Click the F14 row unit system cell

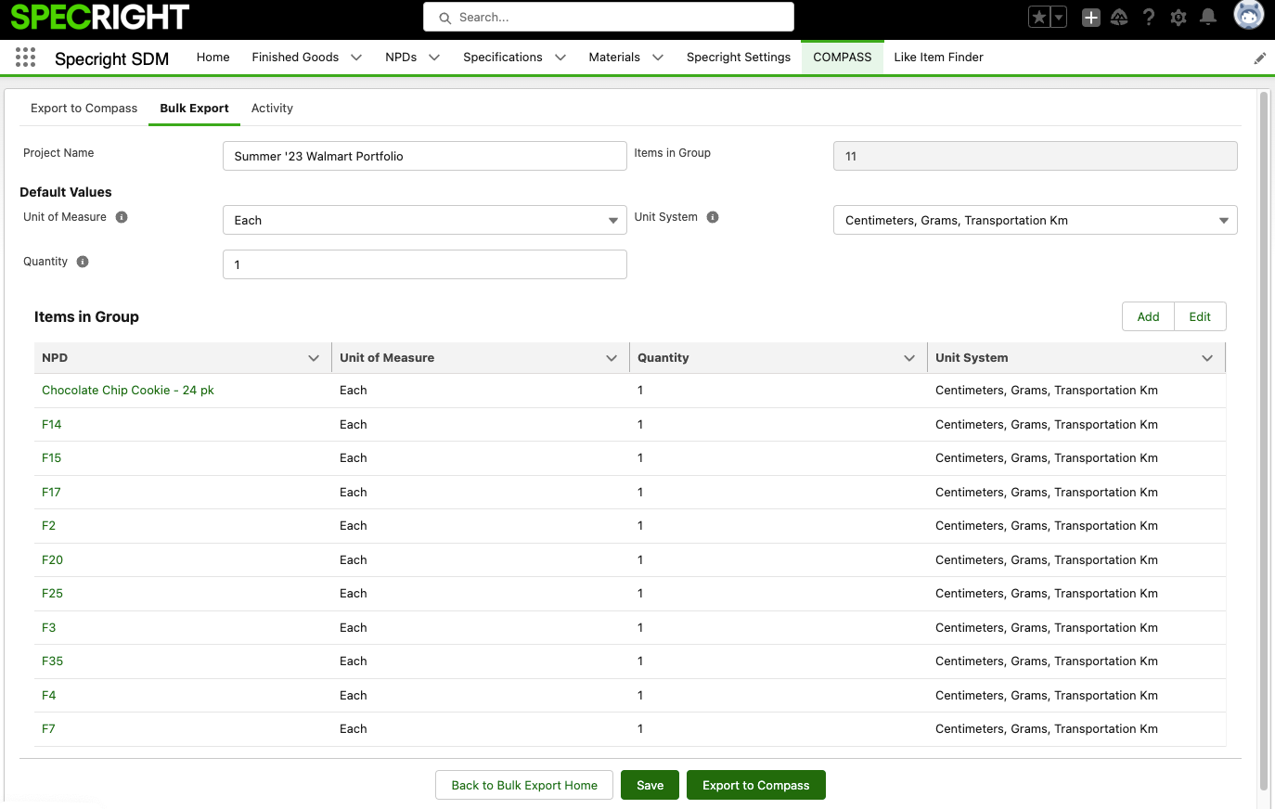(x=1076, y=425)
